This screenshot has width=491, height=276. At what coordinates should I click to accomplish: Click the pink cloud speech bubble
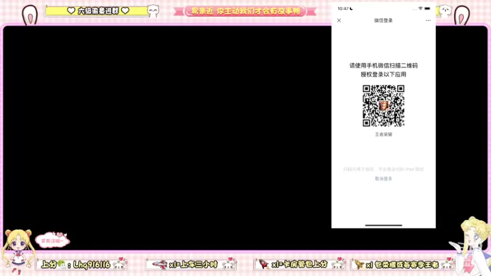(53, 240)
